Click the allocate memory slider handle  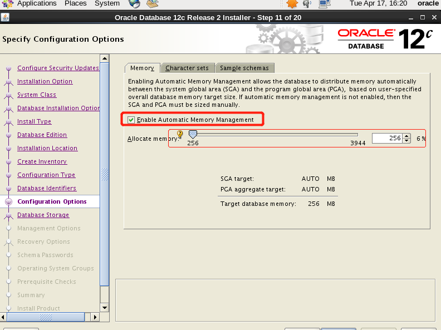(x=193, y=134)
